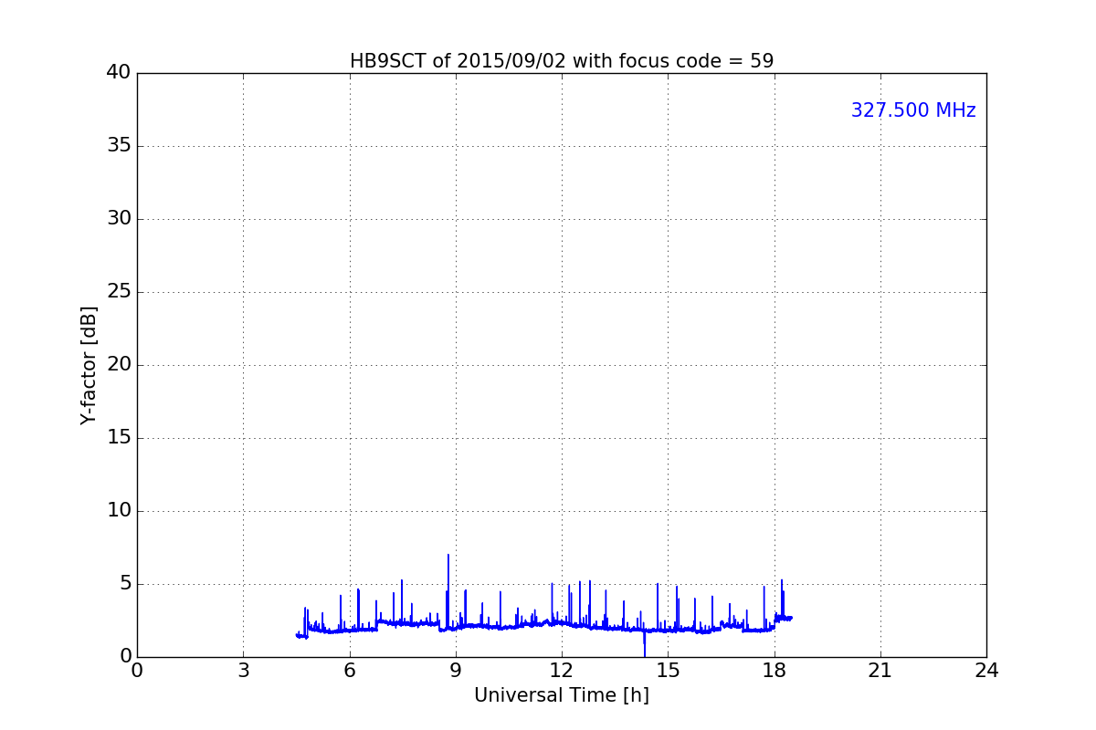Click x-axis tick label '3'
The height and width of the screenshot is (730, 1096).
coord(243,670)
